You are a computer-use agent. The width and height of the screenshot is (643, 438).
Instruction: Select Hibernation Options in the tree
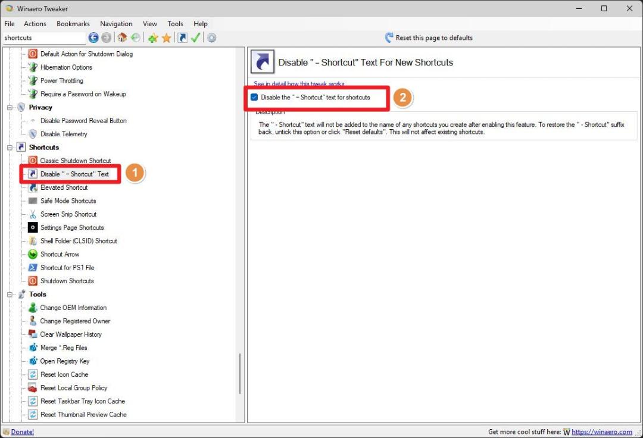point(66,67)
